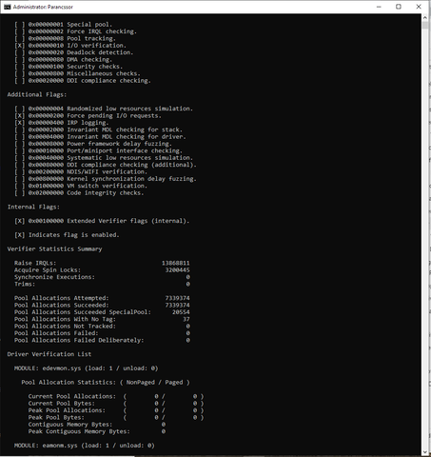
Task: Click the 'Internal Flags:' heading
Action: click(33, 207)
